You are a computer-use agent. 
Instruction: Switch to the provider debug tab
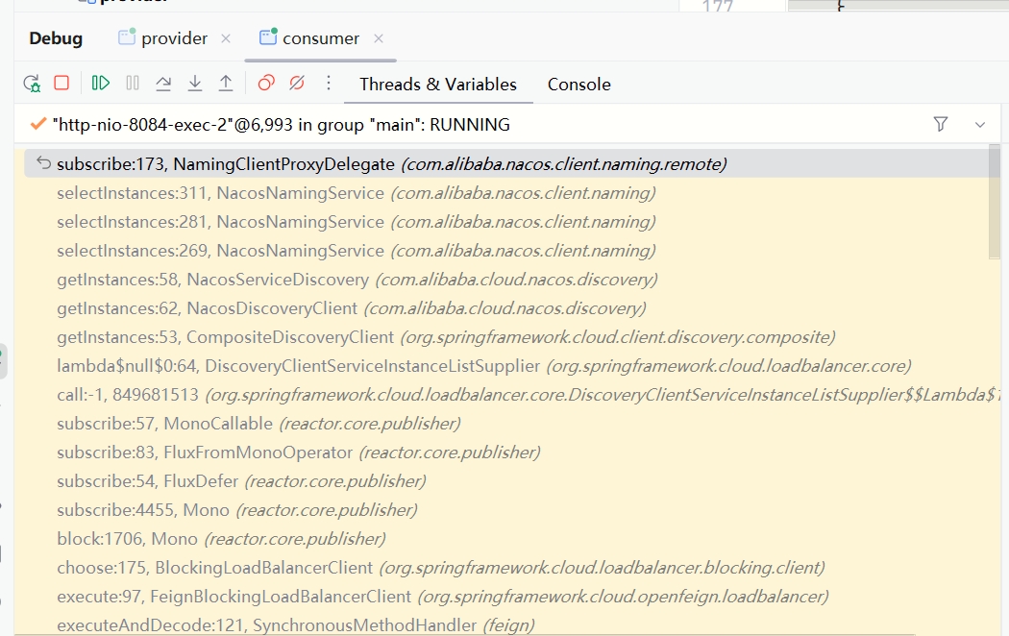click(x=173, y=38)
